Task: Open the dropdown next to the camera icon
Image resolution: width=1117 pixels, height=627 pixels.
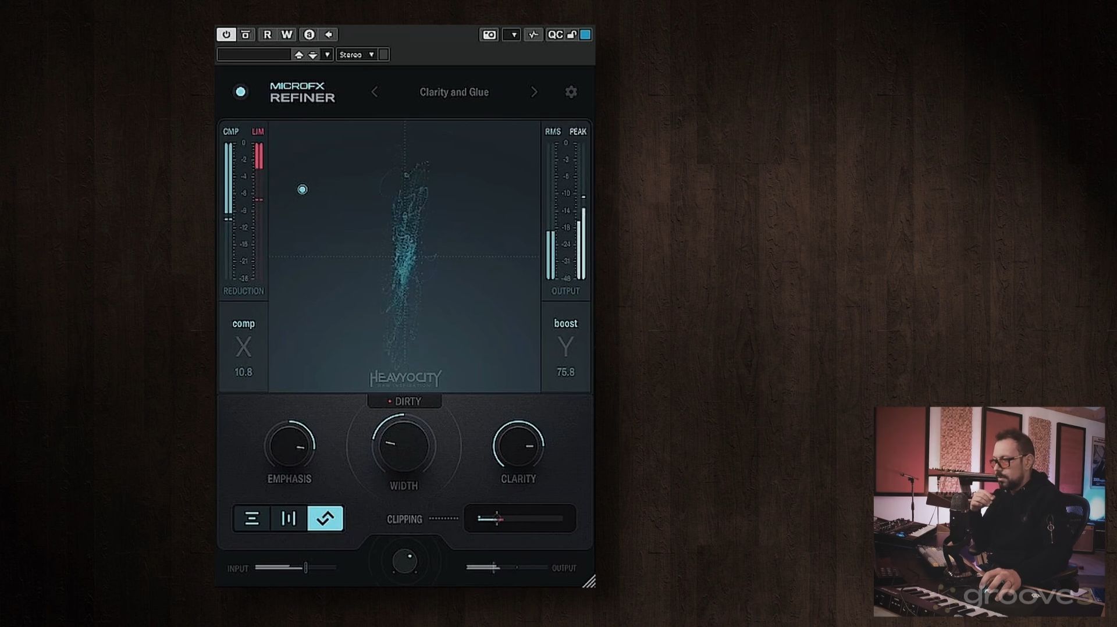Action: click(511, 35)
